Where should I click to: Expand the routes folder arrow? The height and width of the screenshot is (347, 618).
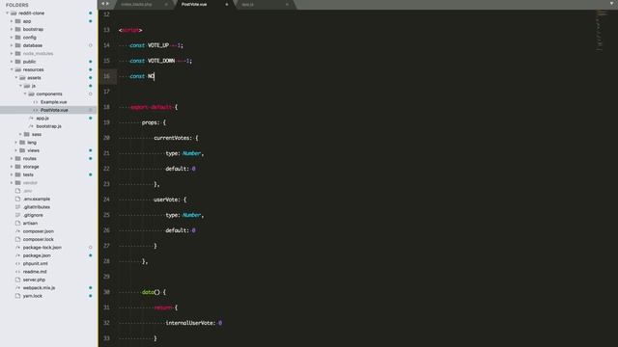click(x=12, y=158)
